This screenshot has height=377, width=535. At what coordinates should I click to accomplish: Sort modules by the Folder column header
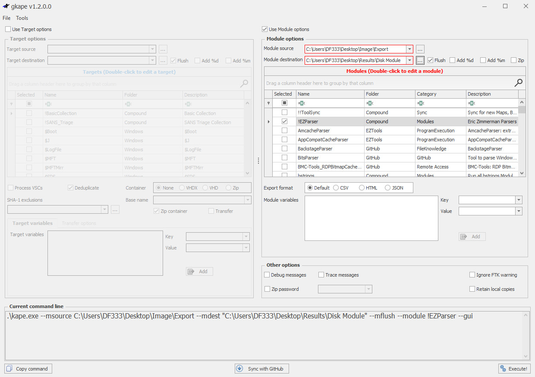coord(389,94)
